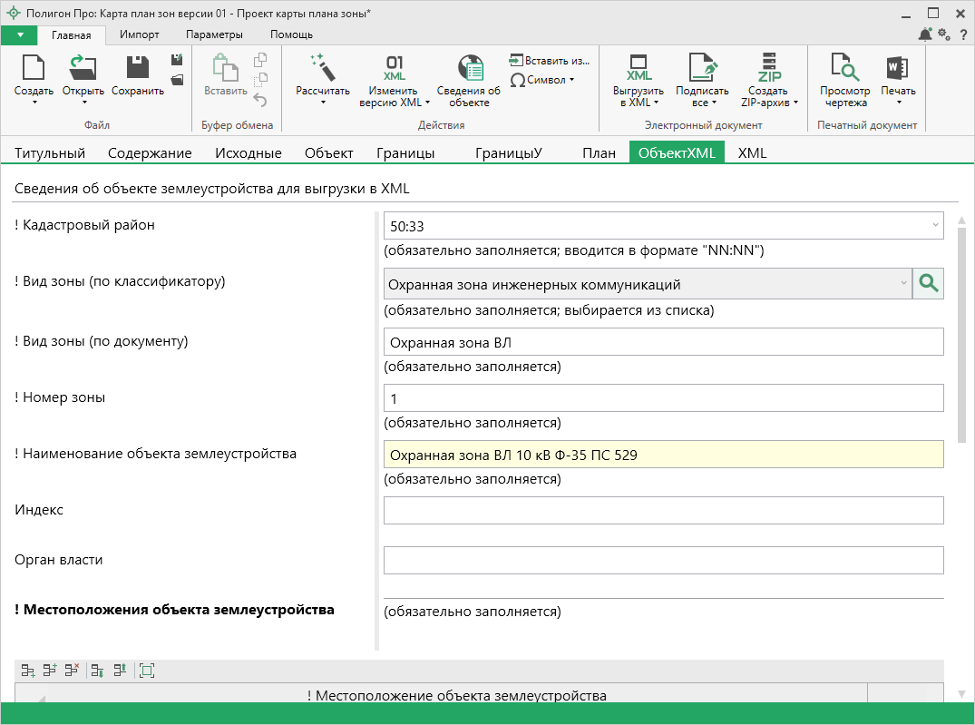Expand the Вид зоны (по классификатору) dropdown
This screenshot has width=975, height=725.
pos(903,284)
